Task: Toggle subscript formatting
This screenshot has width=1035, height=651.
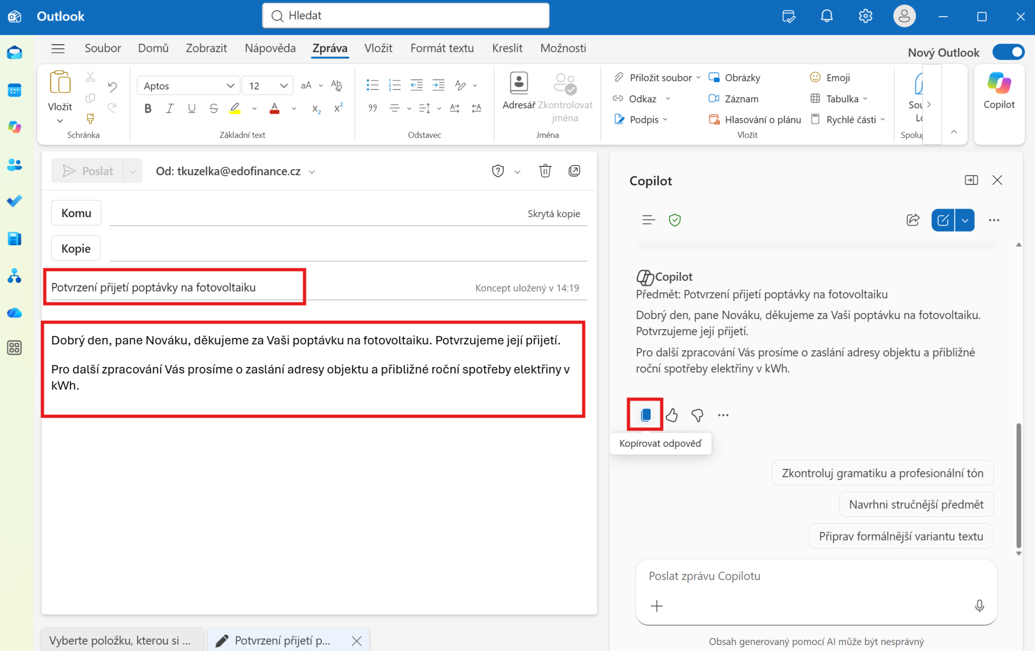Action: [x=316, y=108]
